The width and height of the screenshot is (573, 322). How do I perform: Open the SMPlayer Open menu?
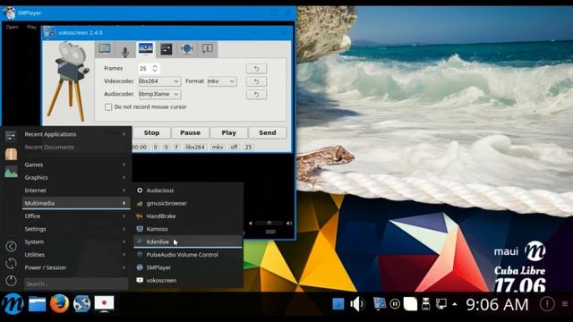[12, 27]
